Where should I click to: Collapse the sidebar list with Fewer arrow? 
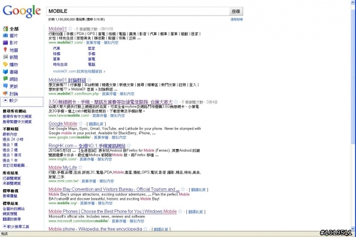[6, 100]
